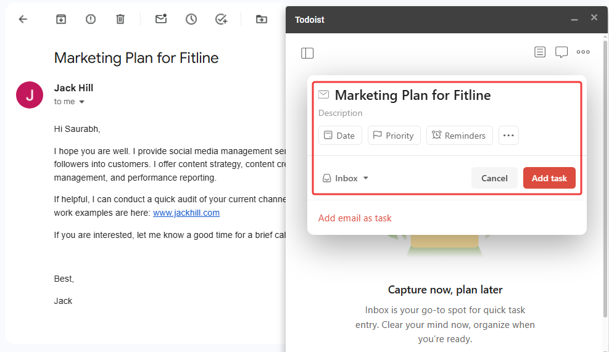Open the Todoist comments icon

point(561,52)
